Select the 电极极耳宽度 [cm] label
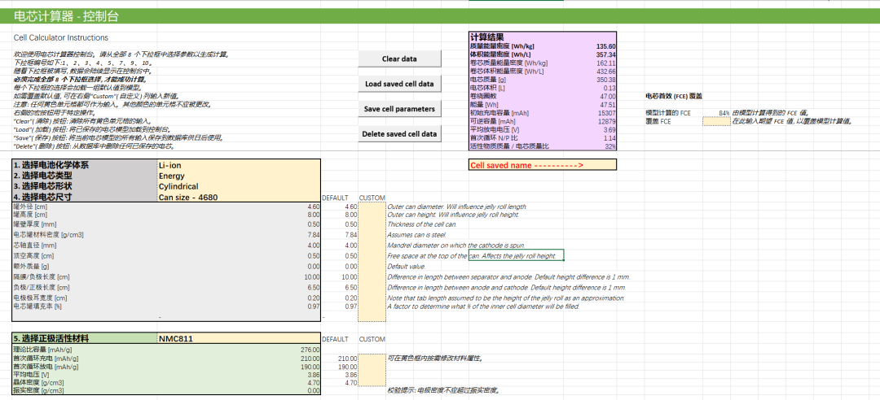 coord(41,298)
